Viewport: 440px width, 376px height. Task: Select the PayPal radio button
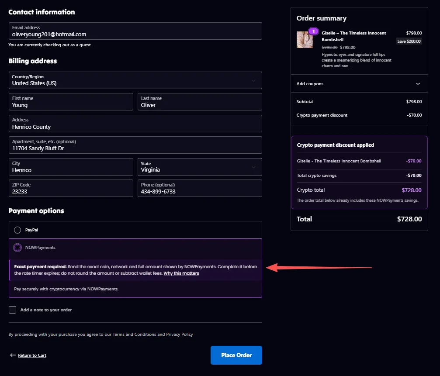(17, 230)
